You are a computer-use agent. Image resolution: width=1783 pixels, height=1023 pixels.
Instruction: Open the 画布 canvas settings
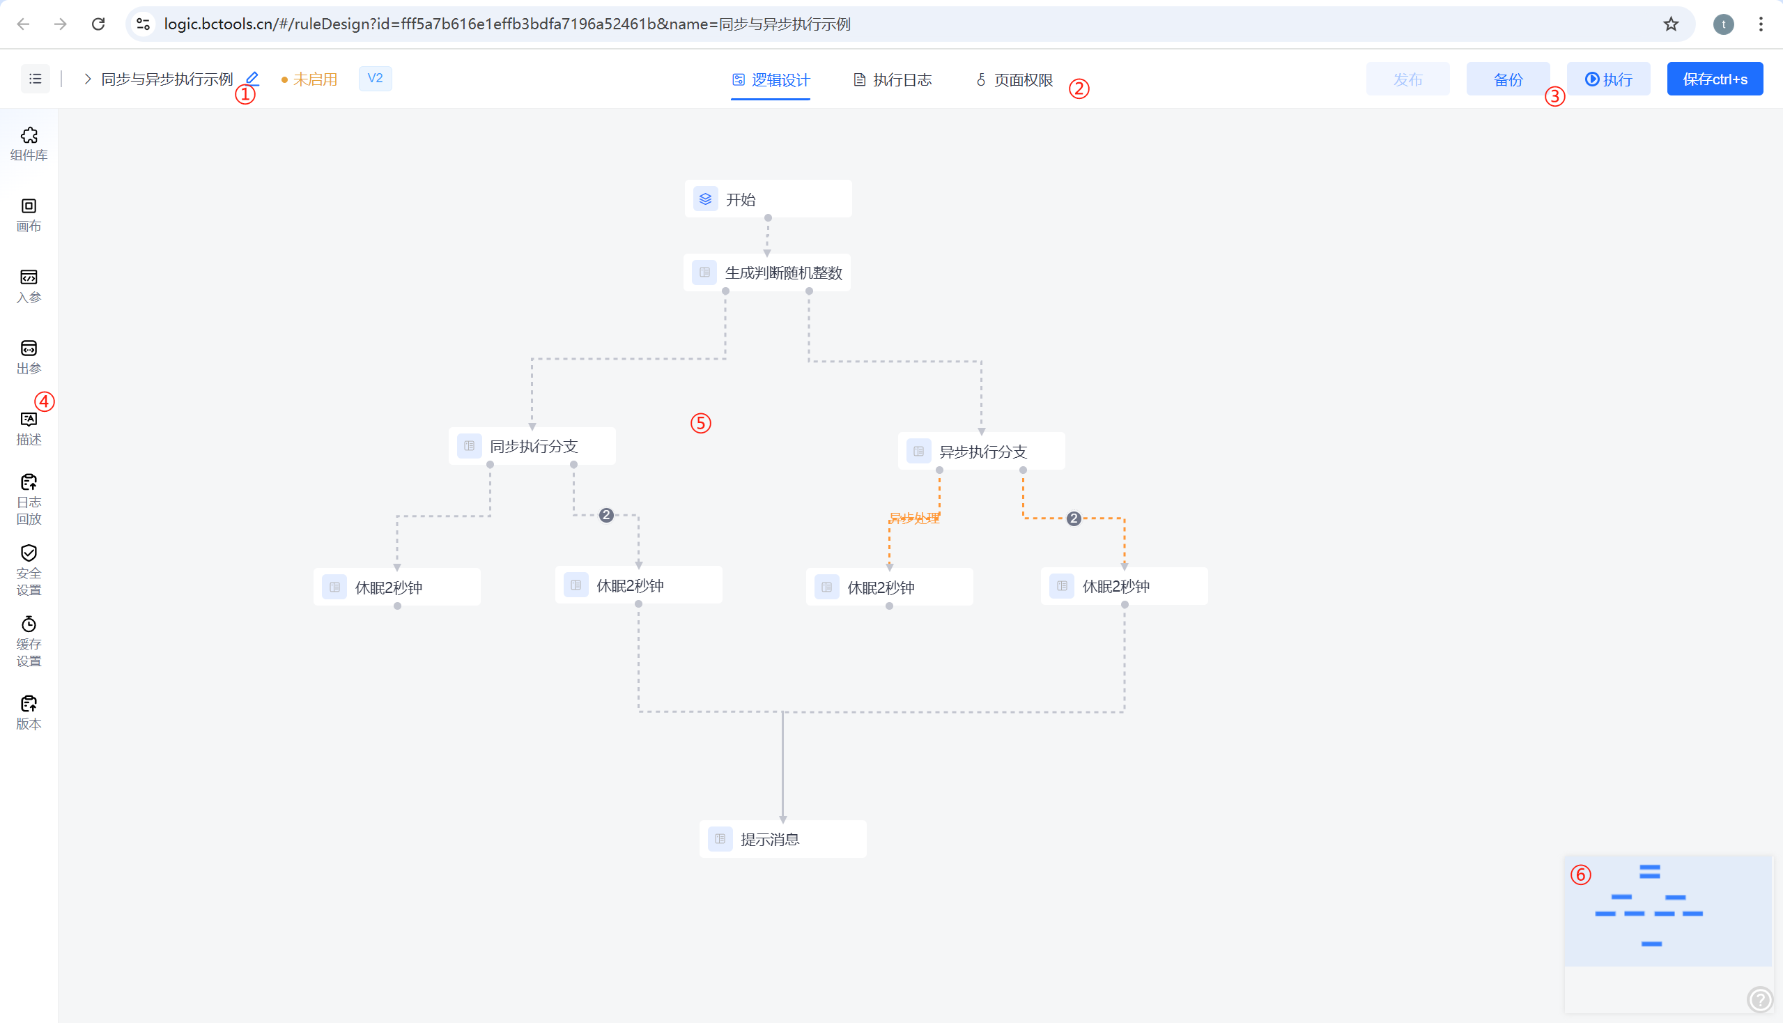pos(29,215)
